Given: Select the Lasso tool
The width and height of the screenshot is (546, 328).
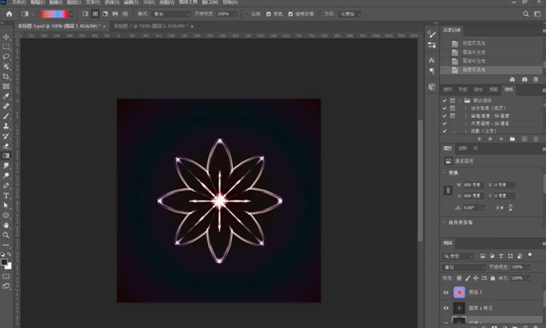Looking at the screenshot, I should (x=6, y=57).
